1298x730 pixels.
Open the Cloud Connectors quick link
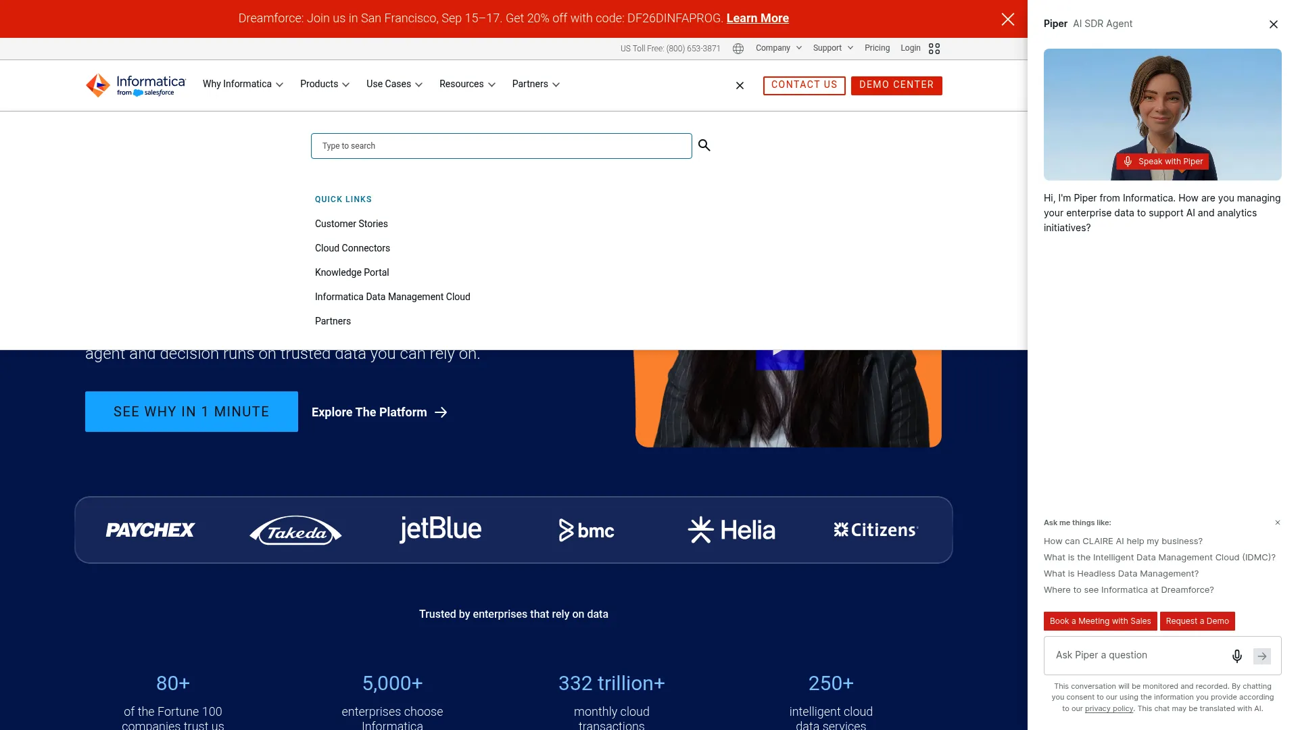click(352, 248)
